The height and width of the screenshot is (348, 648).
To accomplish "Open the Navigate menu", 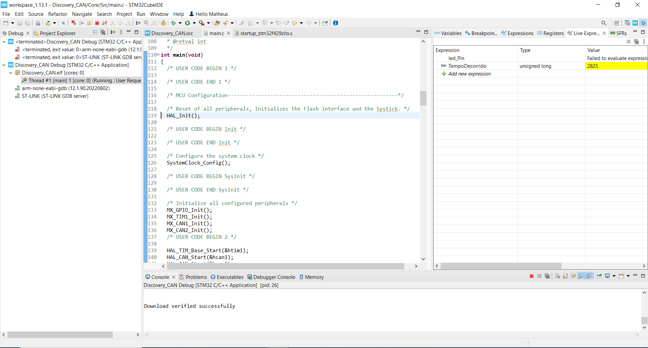I will [82, 14].
